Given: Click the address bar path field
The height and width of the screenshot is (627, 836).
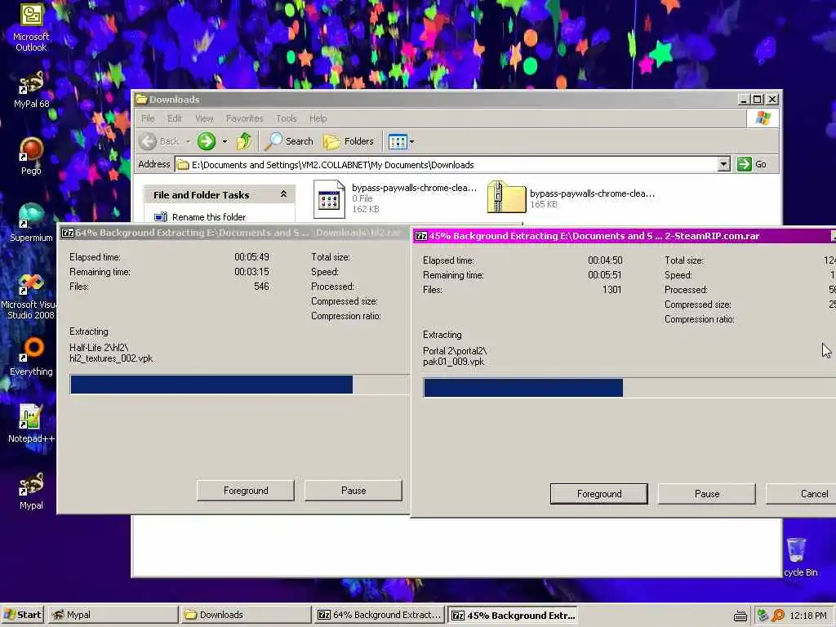Looking at the screenshot, I should click(447, 164).
